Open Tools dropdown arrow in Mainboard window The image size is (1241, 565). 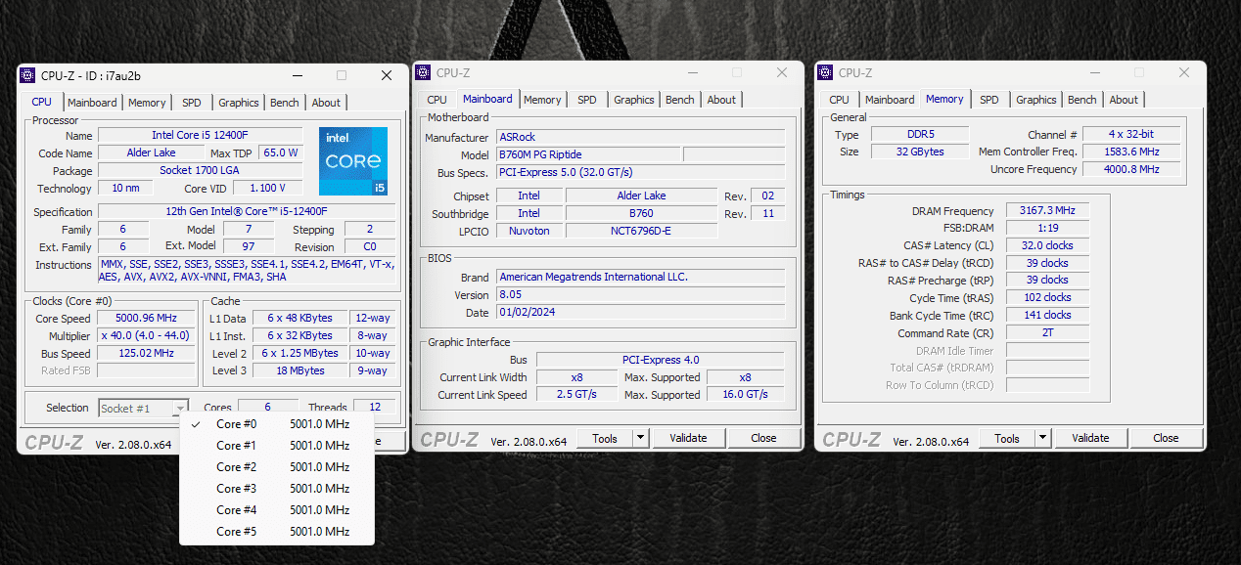(x=641, y=438)
